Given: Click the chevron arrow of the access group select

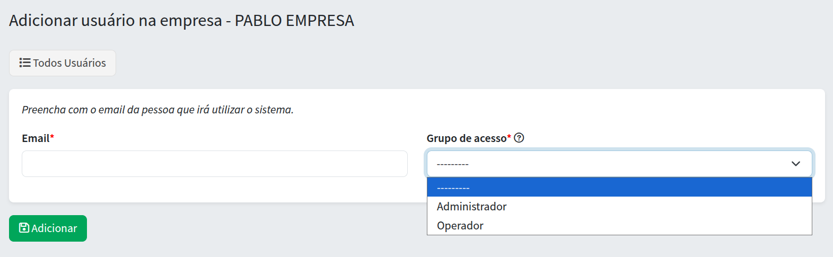Looking at the screenshot, I should click(795, 164).
